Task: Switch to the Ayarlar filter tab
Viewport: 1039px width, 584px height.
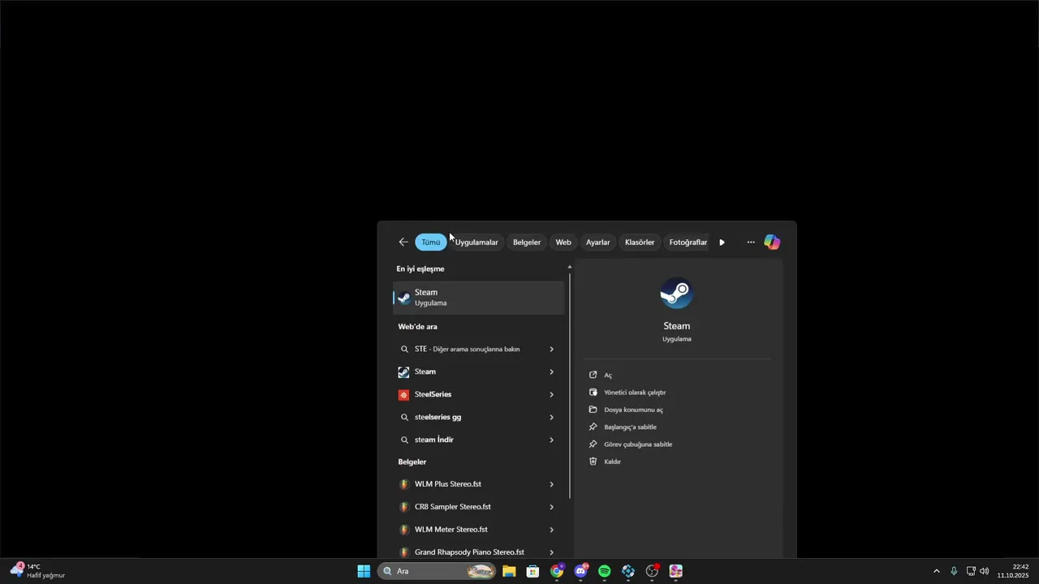Action: tap(598, 243)
